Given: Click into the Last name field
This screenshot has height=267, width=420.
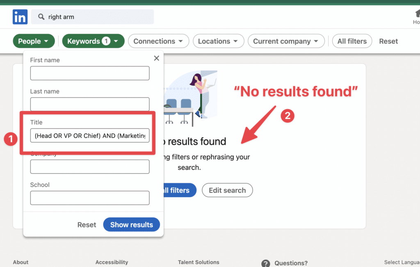Looking at the screenshot, I should pyautogui.click(x=90, y=104).
